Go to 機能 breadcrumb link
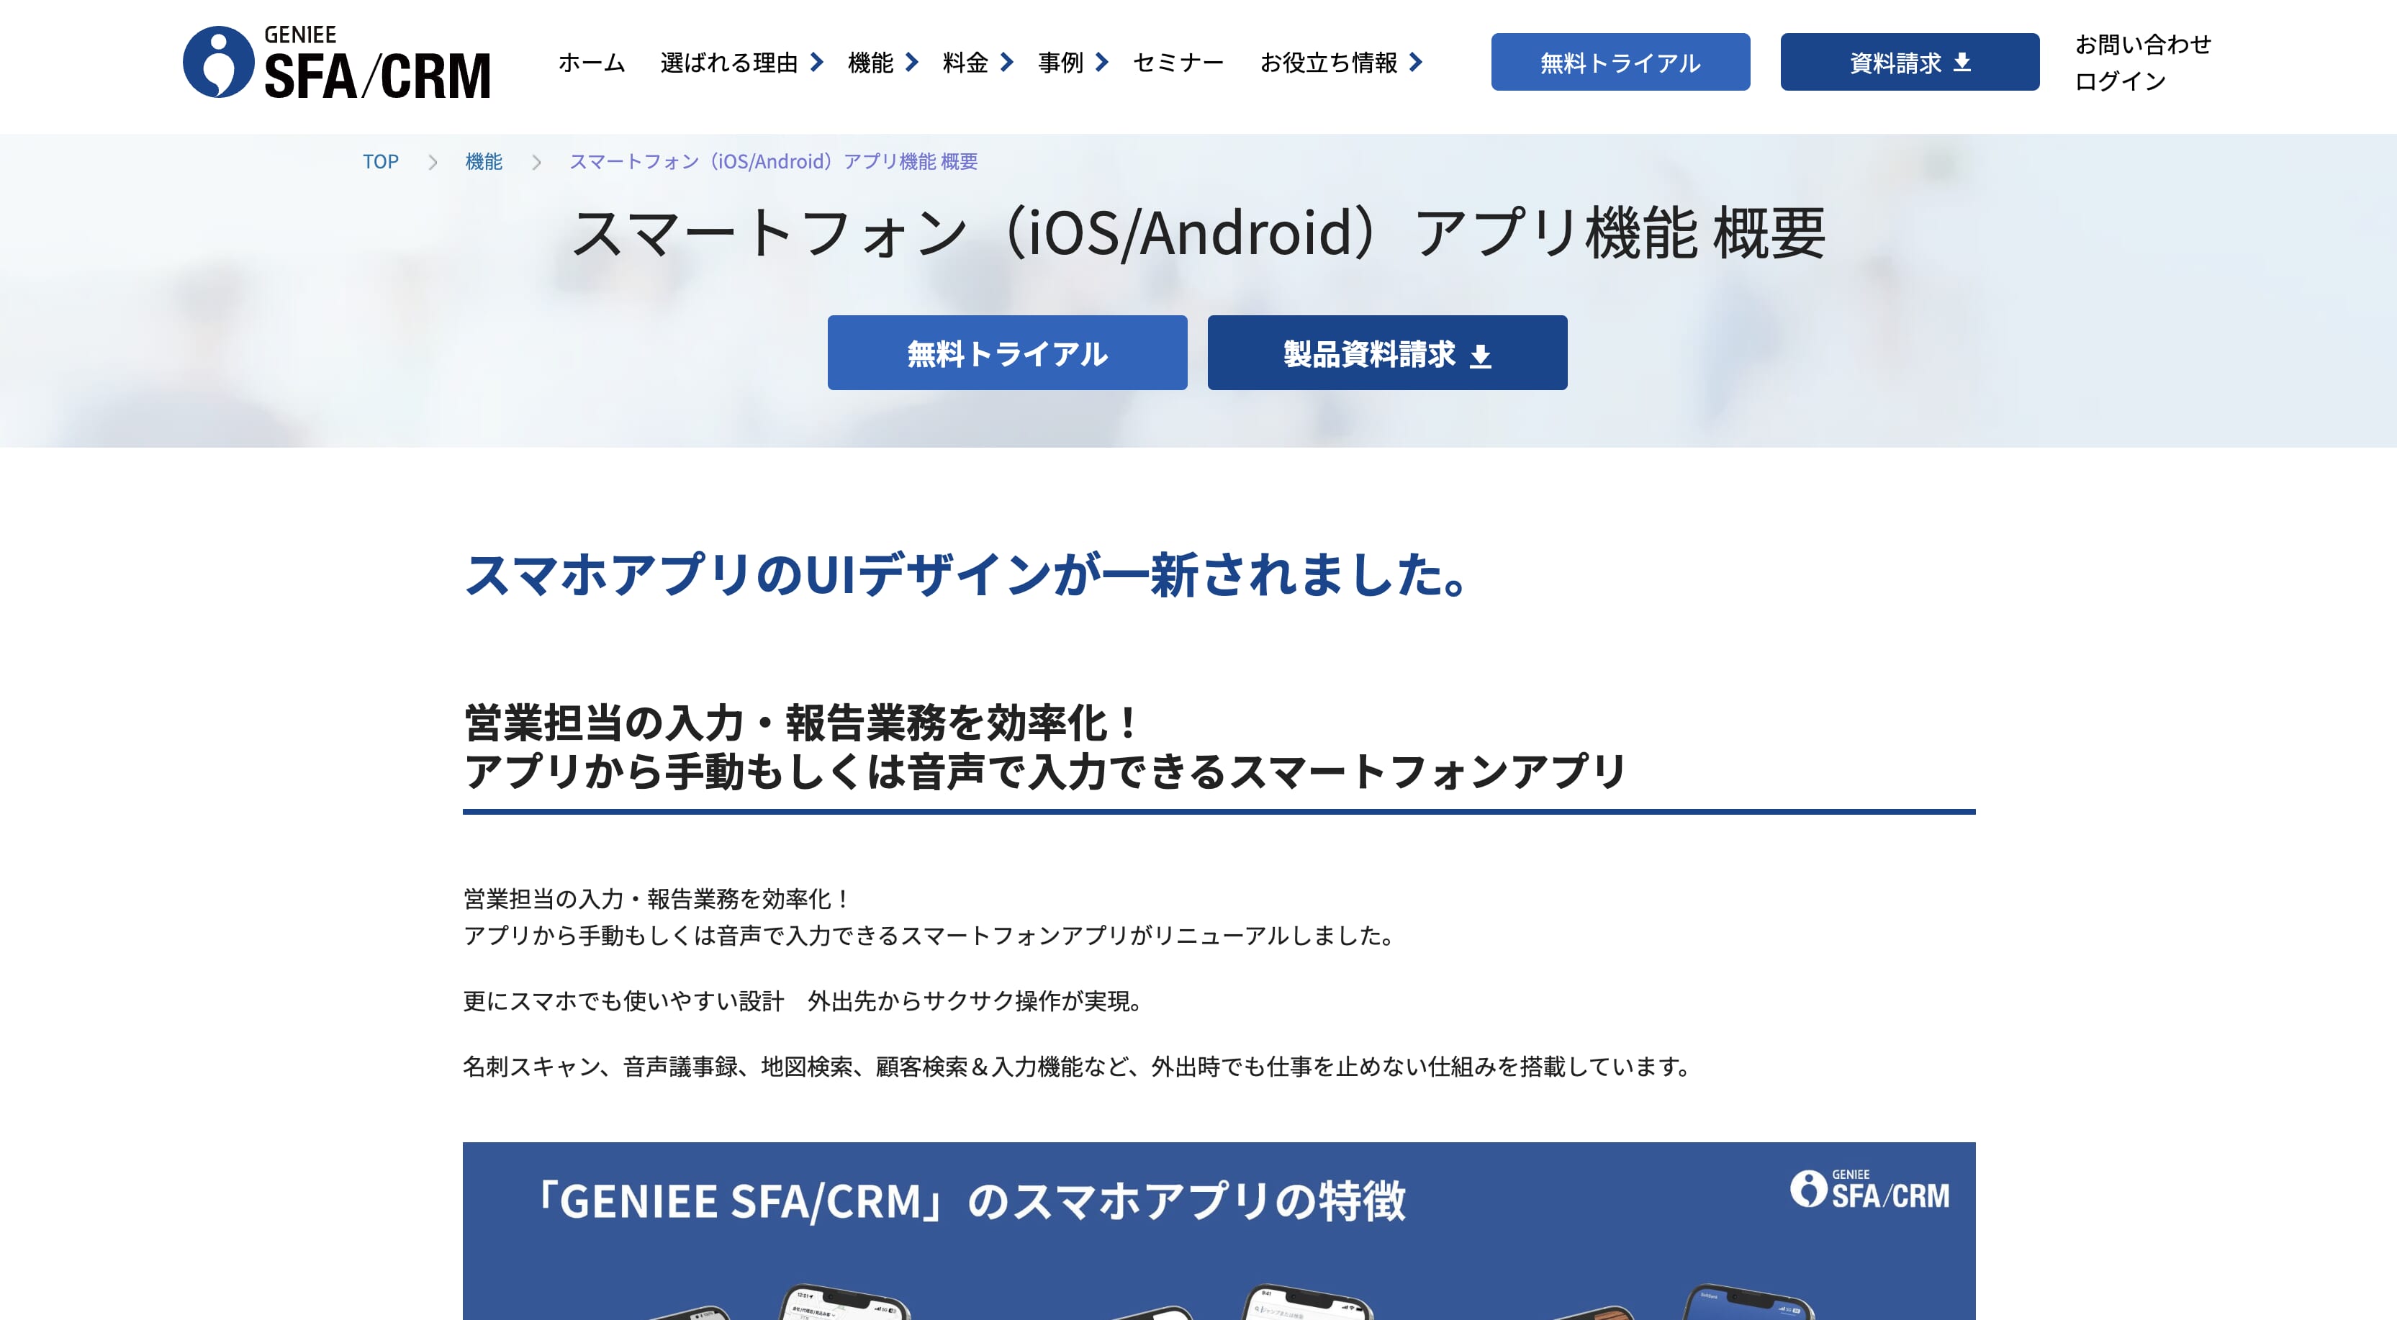2397x1320 pixels. tap(484, 162)
